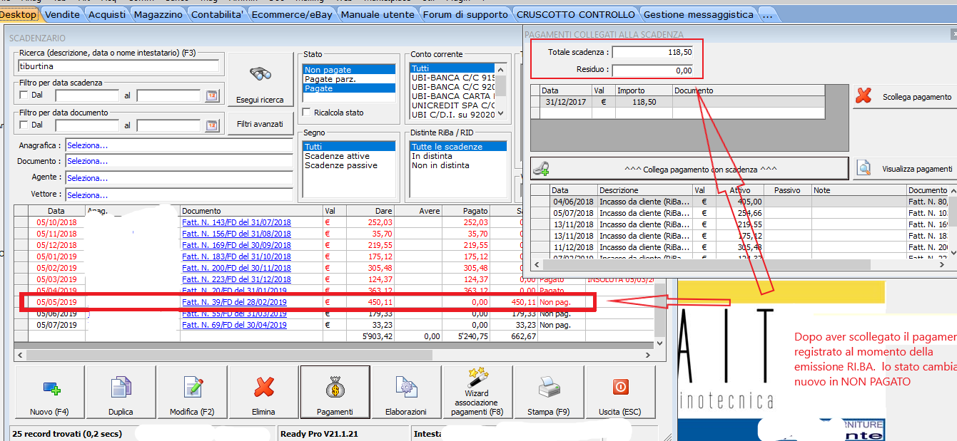Open Gestione messaggistica tab
957x441 pixels.
point(699,14)
